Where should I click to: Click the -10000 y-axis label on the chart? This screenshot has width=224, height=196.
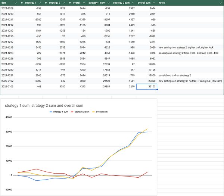coord(9,190)
